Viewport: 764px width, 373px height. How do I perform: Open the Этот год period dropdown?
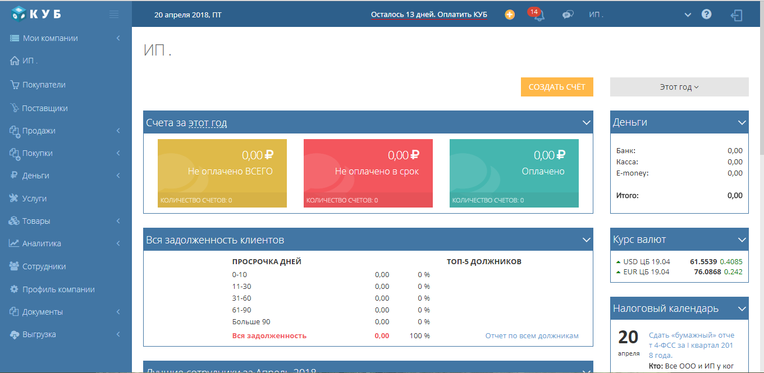coord(679,87)
